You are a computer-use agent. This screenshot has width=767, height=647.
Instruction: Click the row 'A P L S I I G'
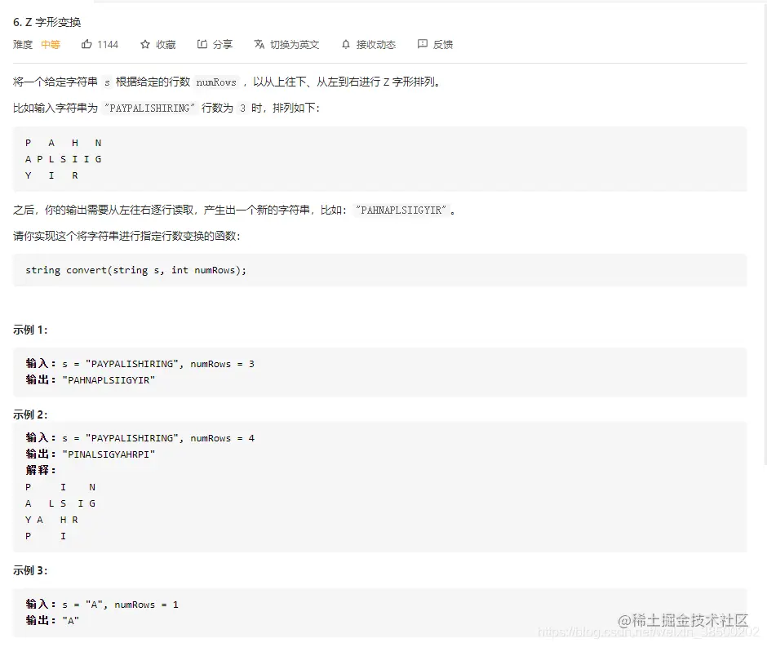point(63,159)
